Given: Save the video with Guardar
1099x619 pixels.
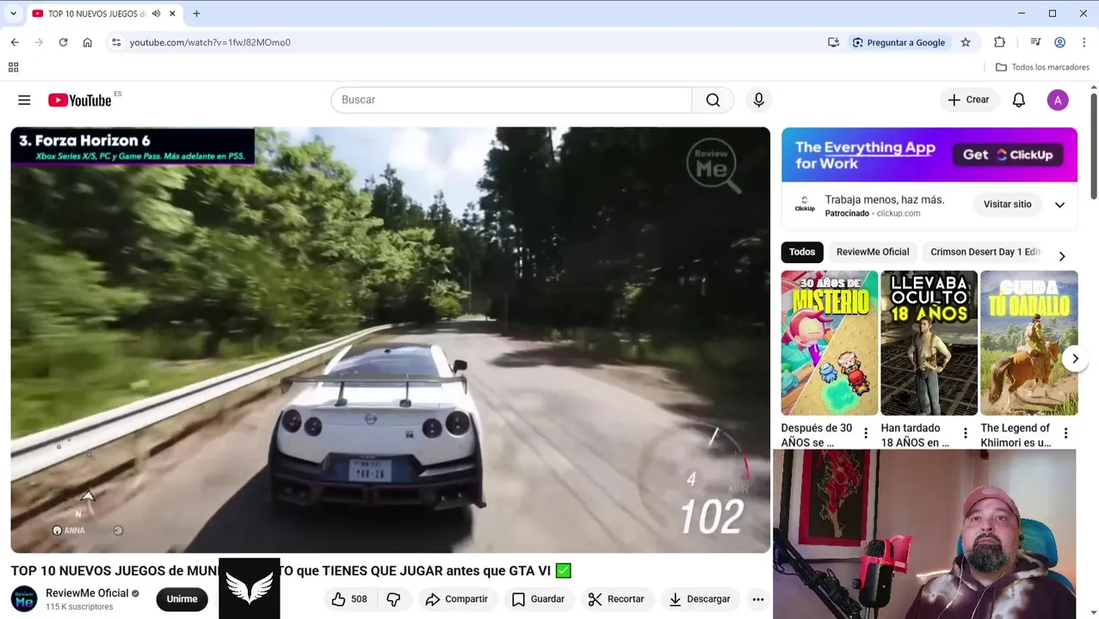Looking at the screenshot, I should tap(538, 599).
